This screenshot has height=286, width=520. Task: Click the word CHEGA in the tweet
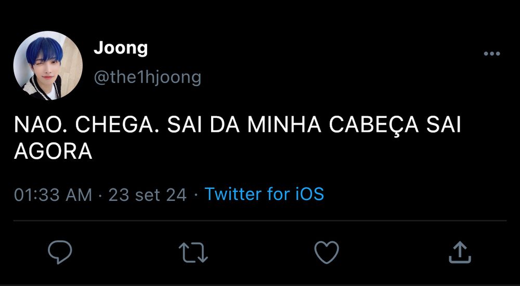114,126
